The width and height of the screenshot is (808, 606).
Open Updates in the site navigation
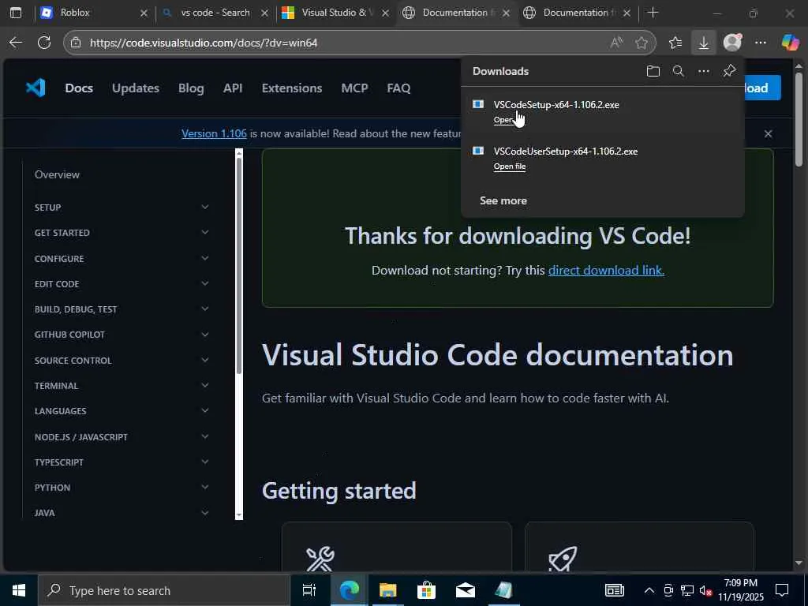[136, 88]
